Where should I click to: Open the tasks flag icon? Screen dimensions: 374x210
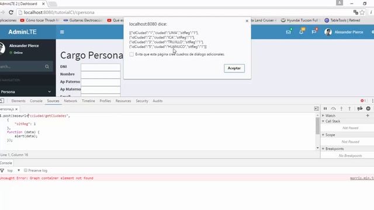[x=314, y=32]
